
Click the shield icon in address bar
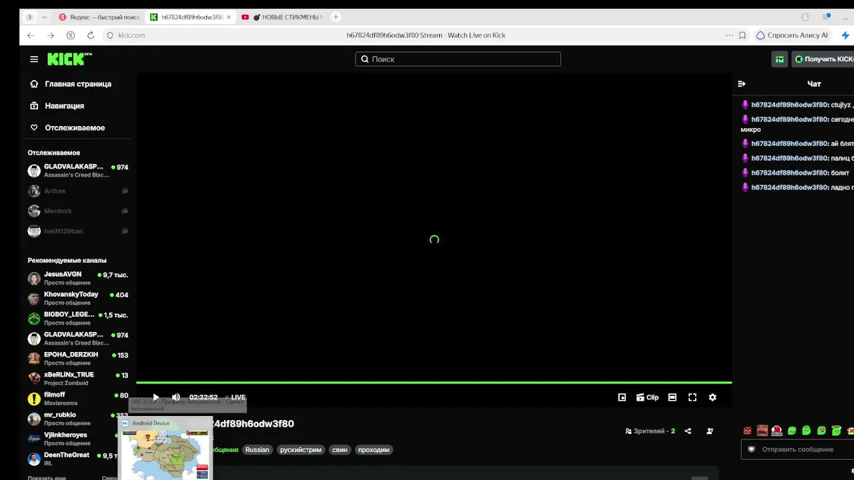tap(110, 35)
